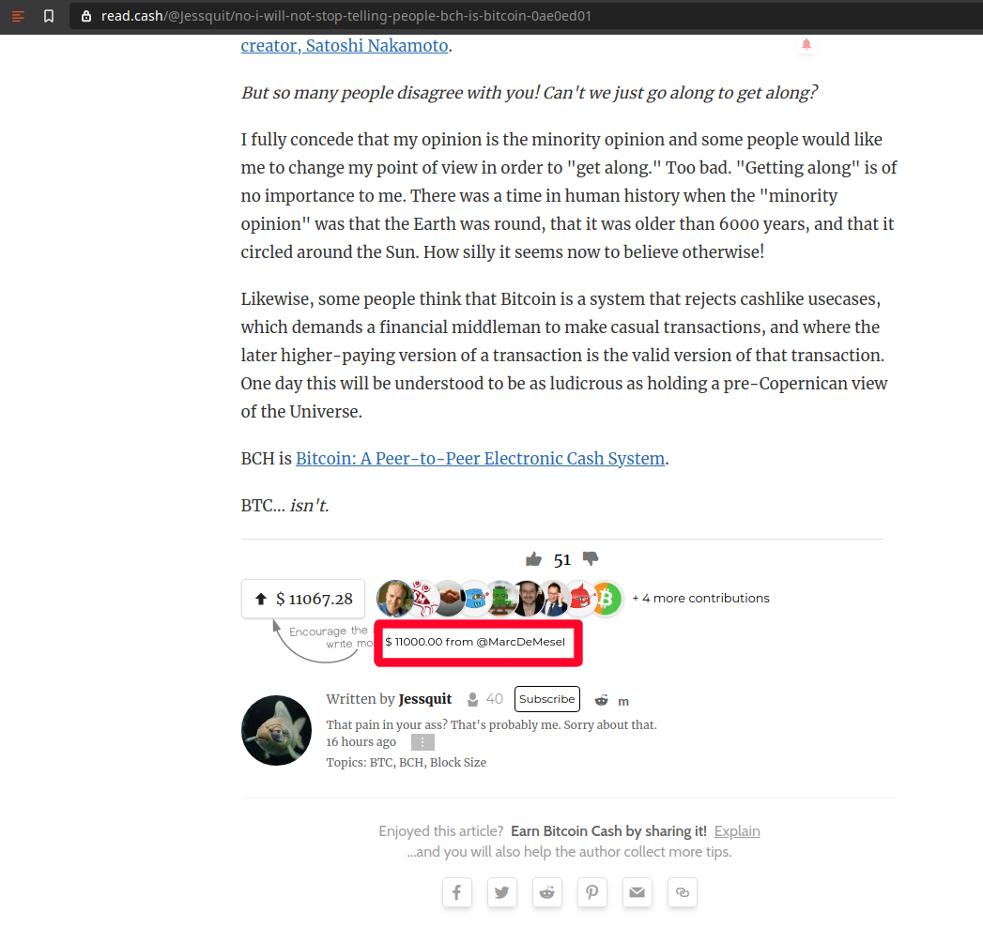Tip the author via $ 11067.28 upvote button

[303, 599]
